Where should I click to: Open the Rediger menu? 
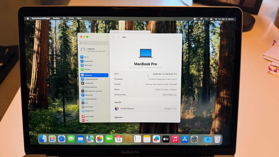coord(56,18)
